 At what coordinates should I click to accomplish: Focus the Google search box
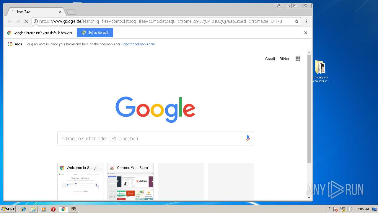pyautogui.click(x=156, y=138)
